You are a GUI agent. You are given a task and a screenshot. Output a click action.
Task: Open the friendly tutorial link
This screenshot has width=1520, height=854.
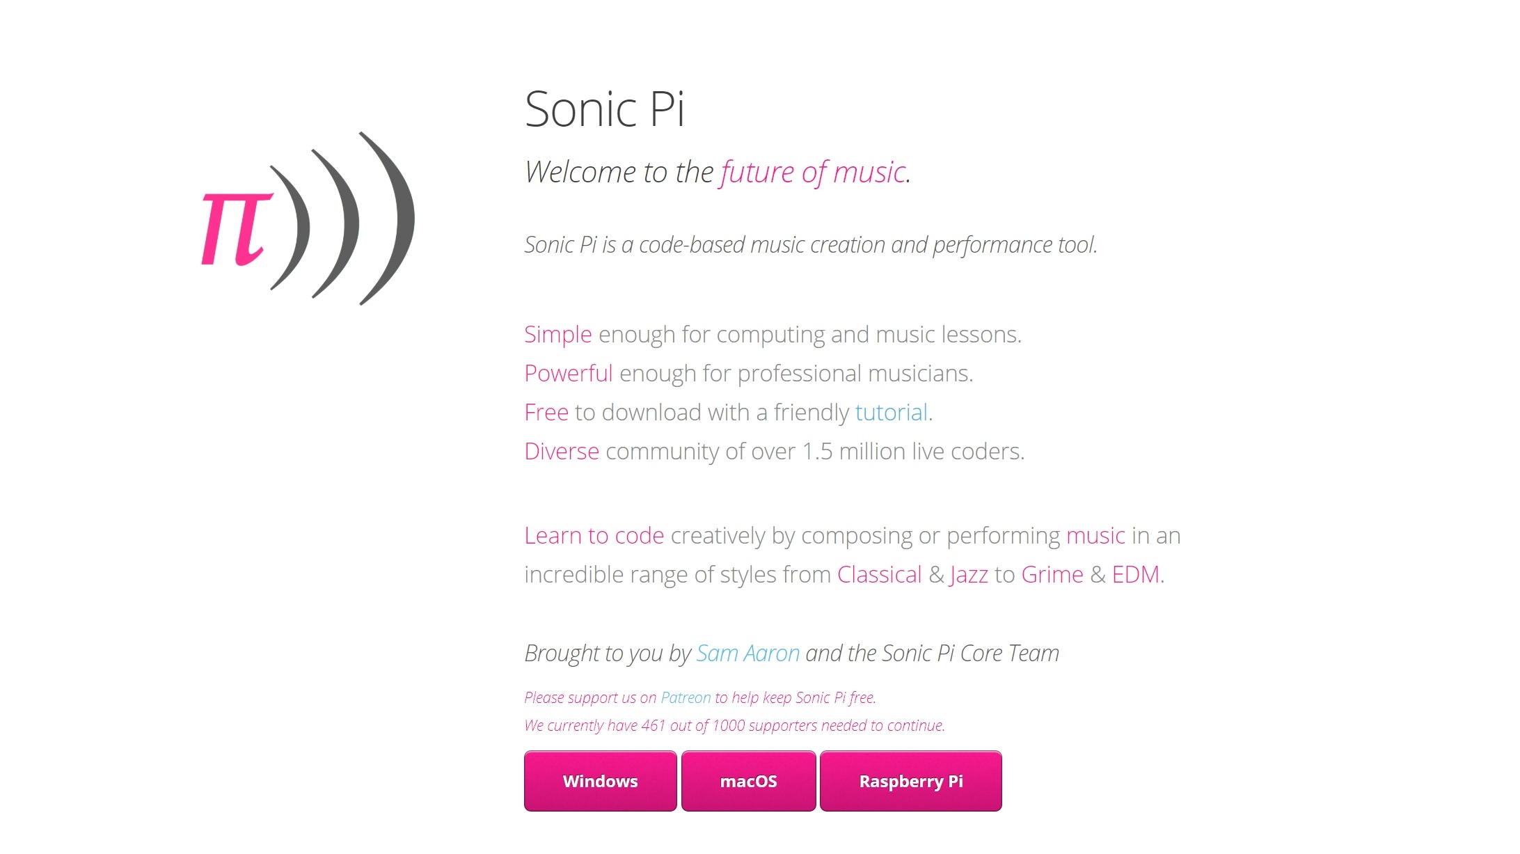coord(891,413)
